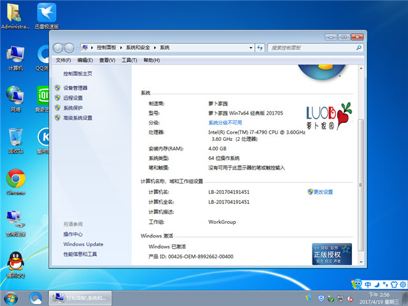Click the 设备管理器 shield icon

click(57, 88)
